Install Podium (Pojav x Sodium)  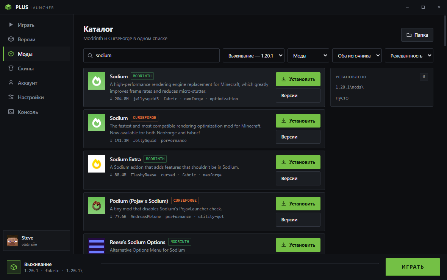(x=298, y=204)
